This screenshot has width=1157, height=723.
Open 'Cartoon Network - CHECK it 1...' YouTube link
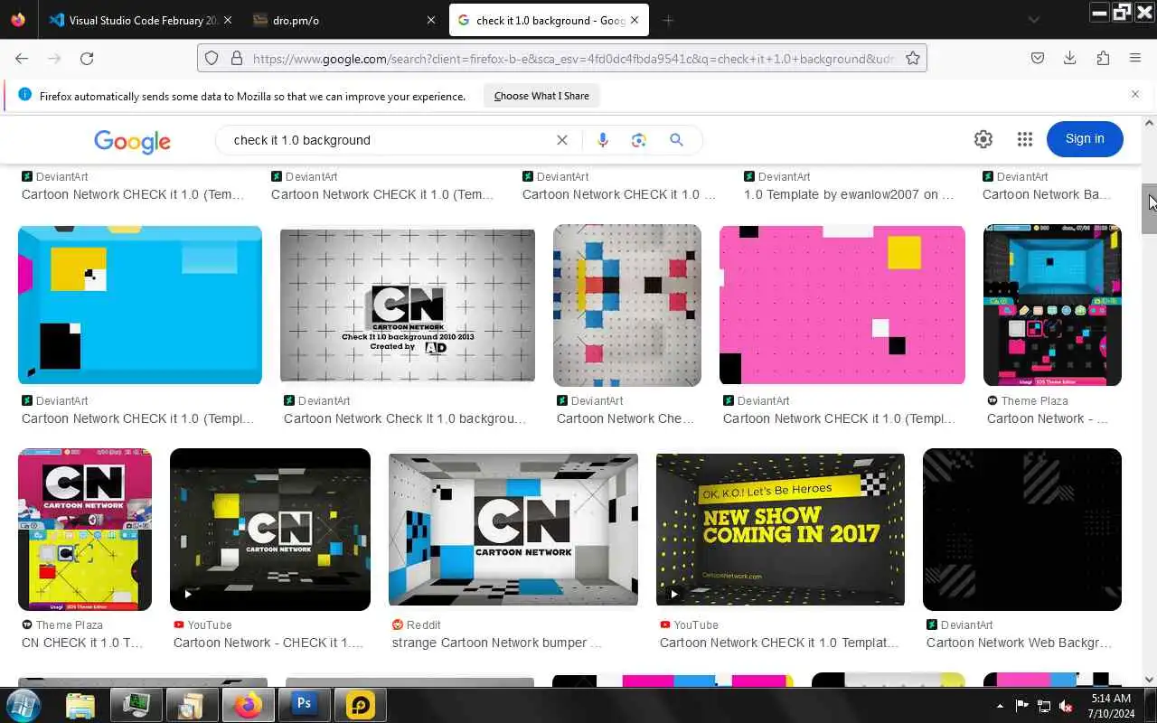click(268, 643)
